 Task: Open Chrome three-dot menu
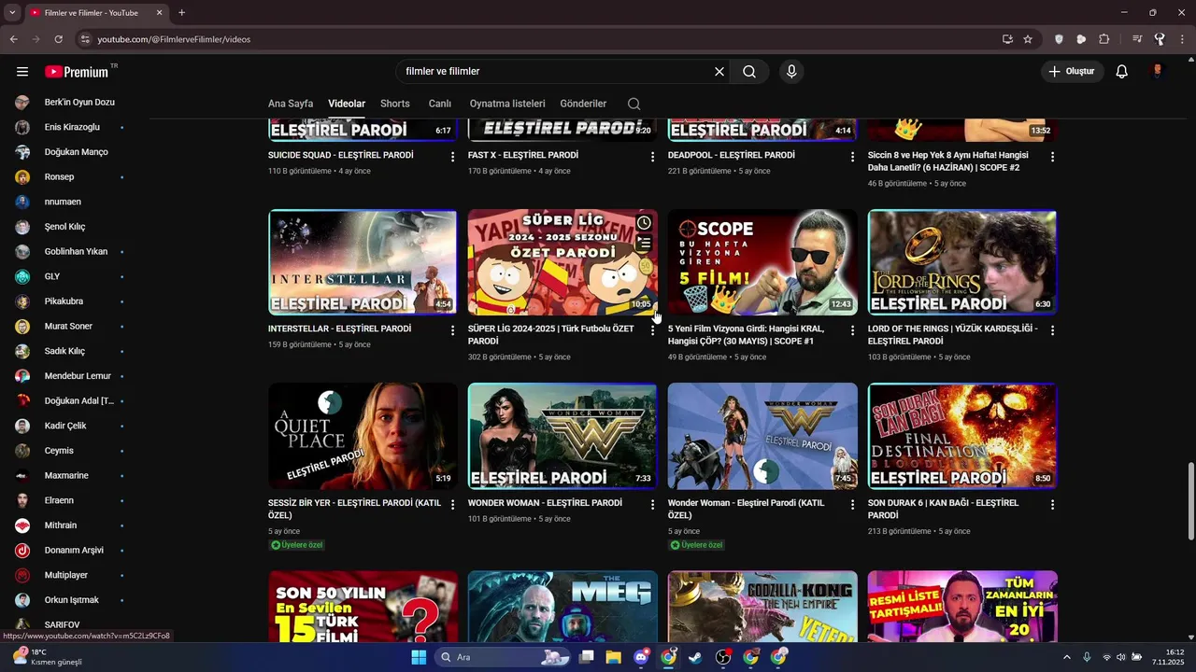[x=1182, y=39]
